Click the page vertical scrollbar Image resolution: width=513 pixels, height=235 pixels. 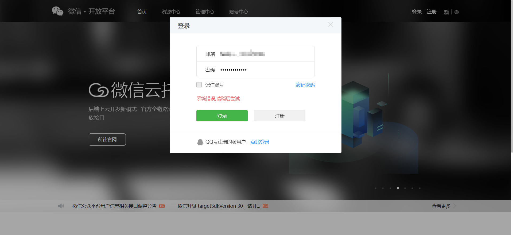(512, 76)
